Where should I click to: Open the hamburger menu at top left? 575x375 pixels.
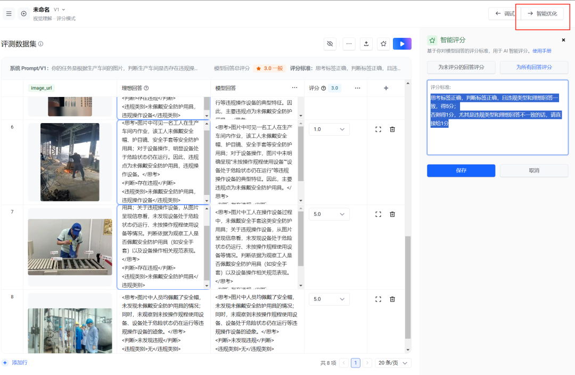9,14
